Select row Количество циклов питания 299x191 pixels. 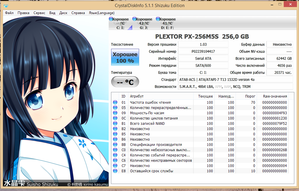tap(200, 118)
